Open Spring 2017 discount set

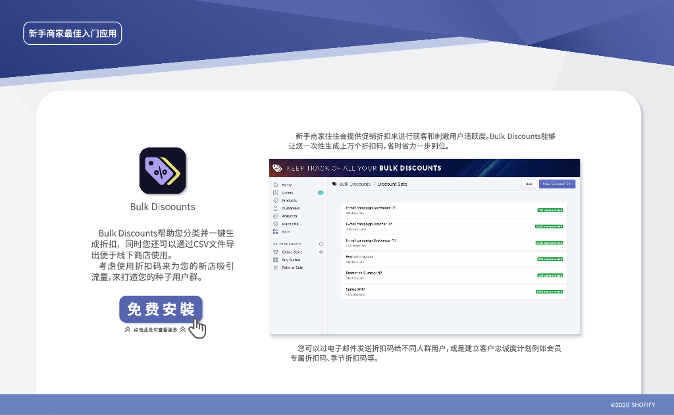click(454, 292)
